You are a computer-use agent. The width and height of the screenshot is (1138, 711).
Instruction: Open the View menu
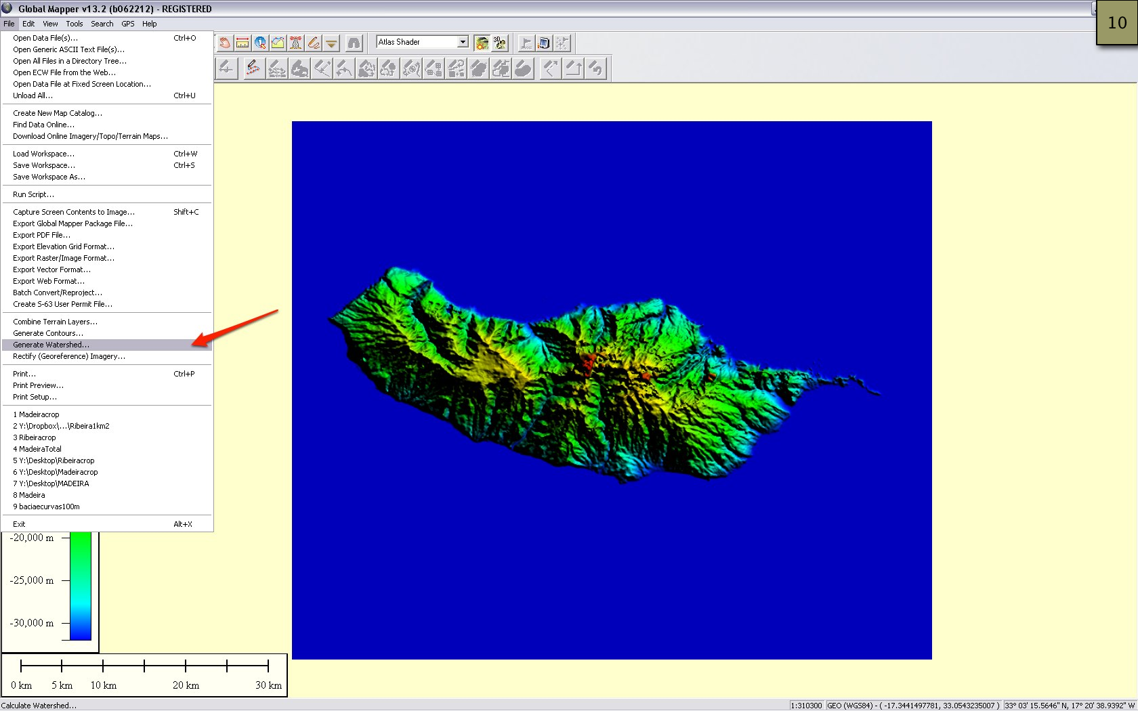point(50,24)
